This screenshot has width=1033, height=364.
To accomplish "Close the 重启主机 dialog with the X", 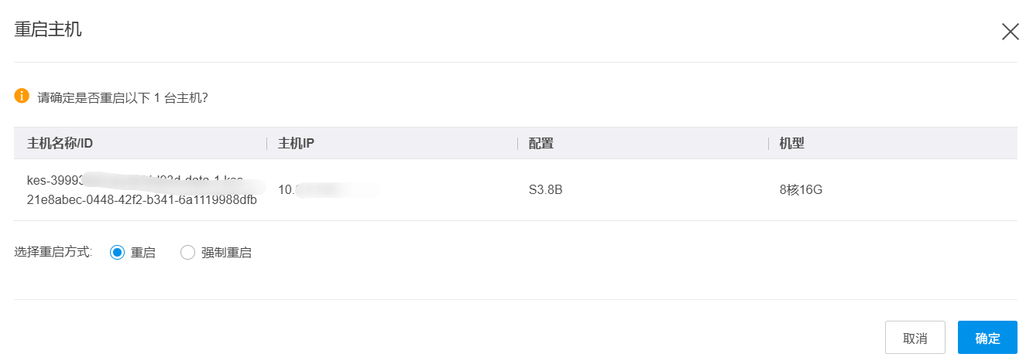I will 1010,32.
